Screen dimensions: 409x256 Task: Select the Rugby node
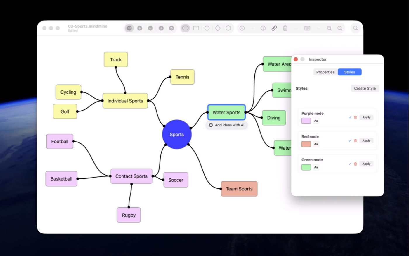click(x=129, y=215)
